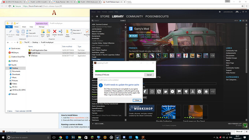
Task: Close the FiveM game cache dialog
Action: click(137, 100)
